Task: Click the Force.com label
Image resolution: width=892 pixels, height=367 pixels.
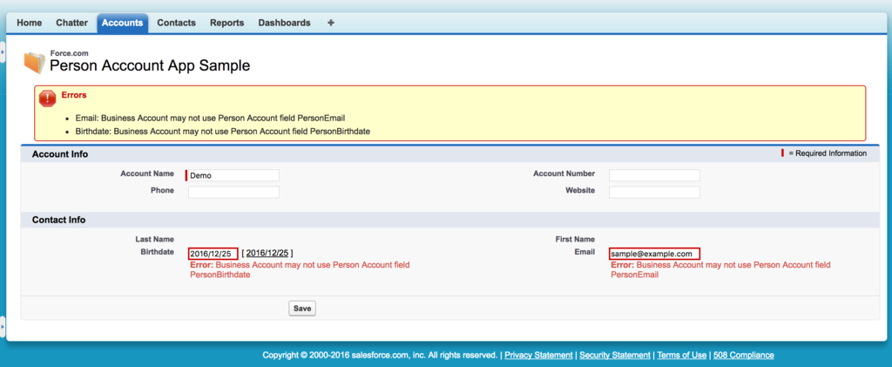Action: point(69,53)
